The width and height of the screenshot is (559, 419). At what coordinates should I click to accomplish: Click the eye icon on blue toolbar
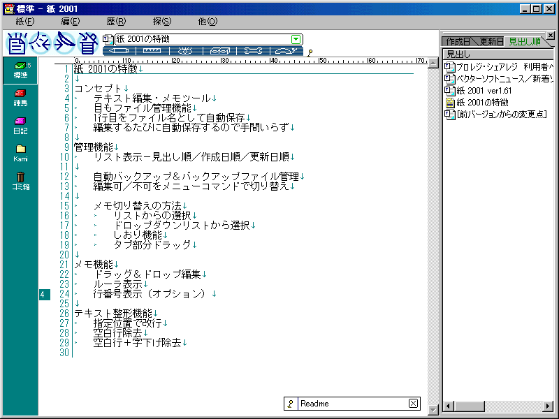click(x=186, y=51)
